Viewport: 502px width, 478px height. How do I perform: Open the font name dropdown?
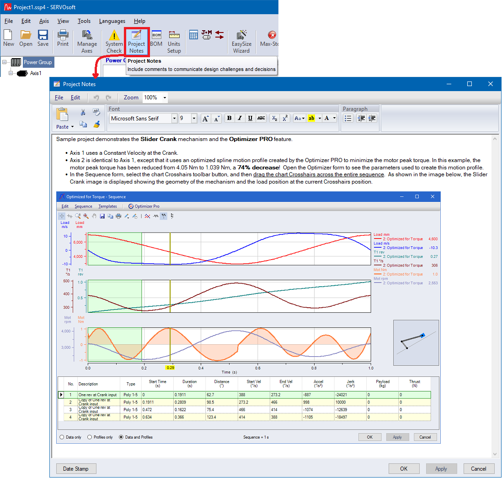point(174,119)
